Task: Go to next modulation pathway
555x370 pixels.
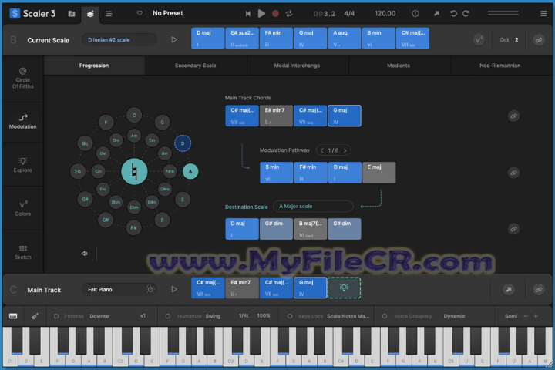Action: (345, 150)
